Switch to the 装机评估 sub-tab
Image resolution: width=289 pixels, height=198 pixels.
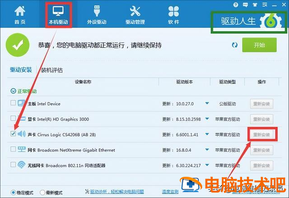pyautogui.click(x=52, y=70)
